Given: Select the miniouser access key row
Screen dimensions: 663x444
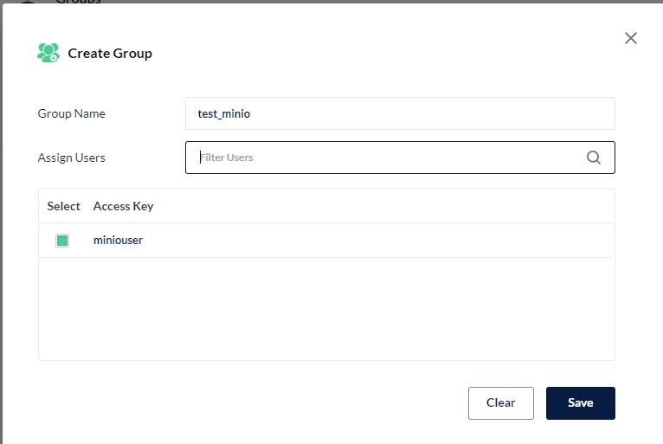Looking at the screenshot, I should click(118, 241).
